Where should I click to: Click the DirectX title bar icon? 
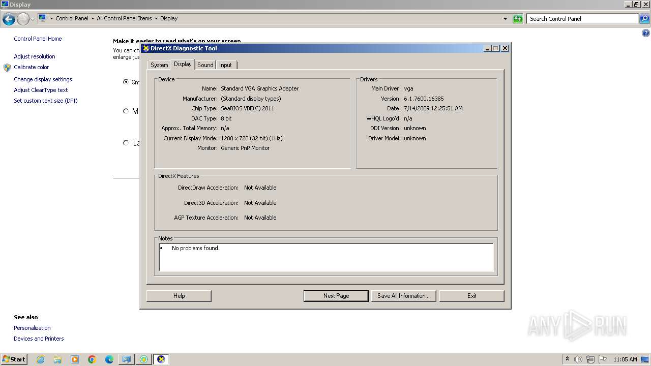(x=146, y=48)
